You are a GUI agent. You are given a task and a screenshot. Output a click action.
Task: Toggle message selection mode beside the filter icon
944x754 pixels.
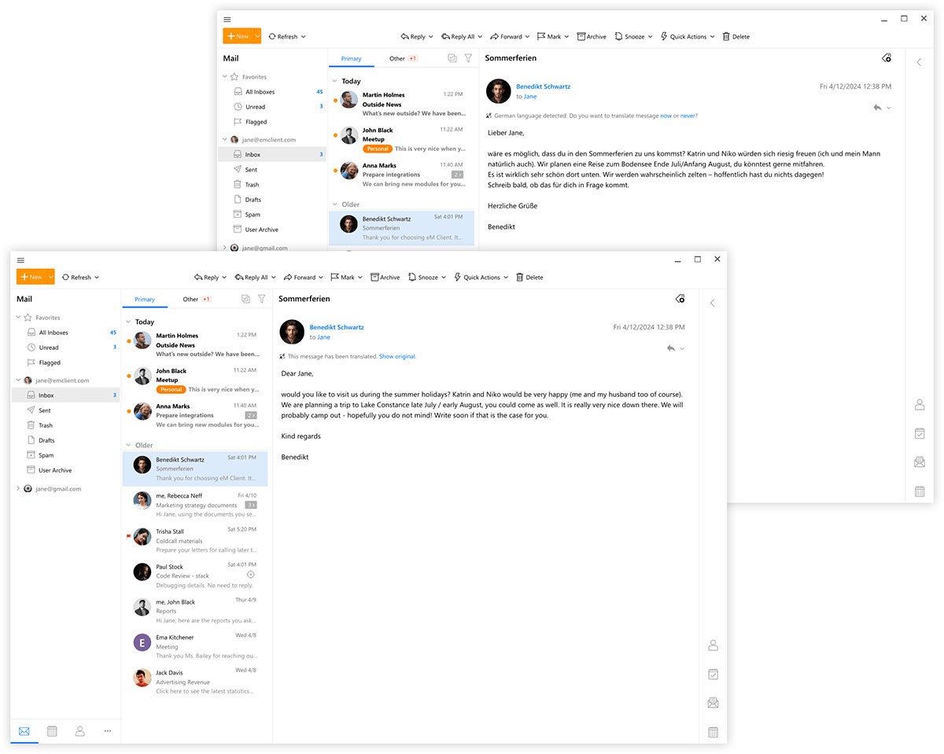click(x=244, y=299)
